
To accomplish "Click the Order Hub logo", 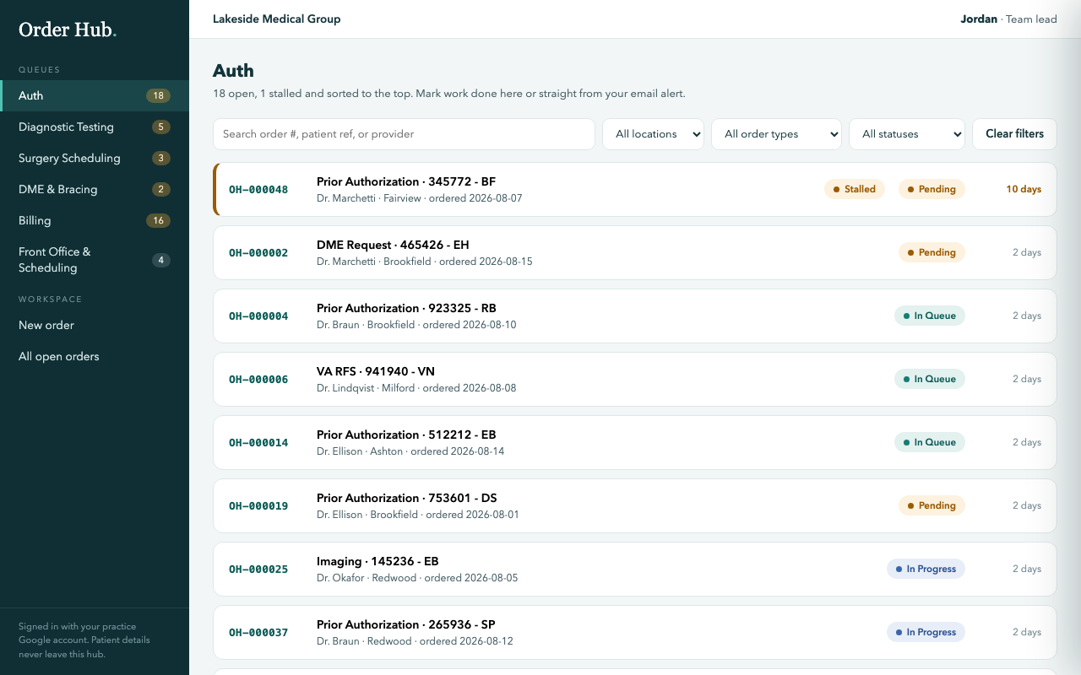I will click(68, 30).
